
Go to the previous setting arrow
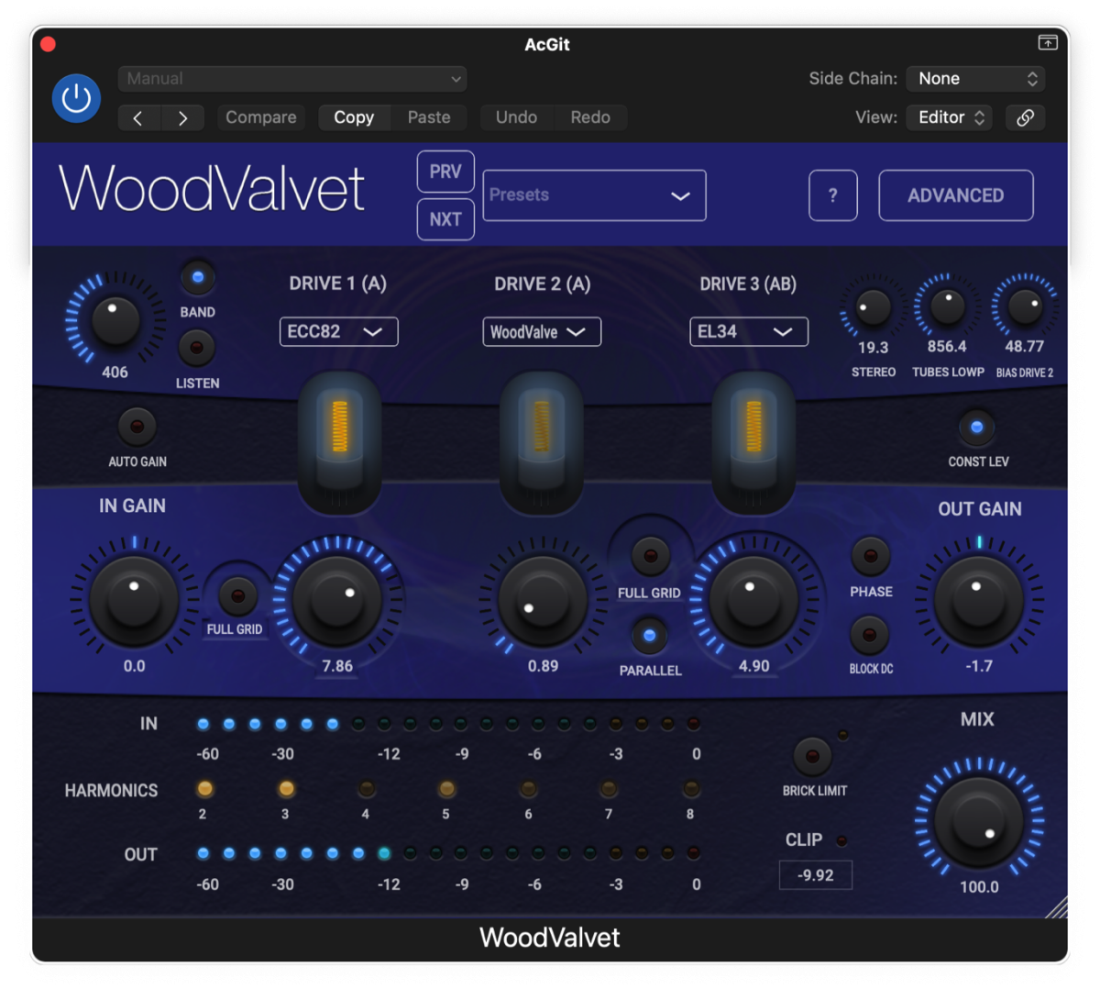(x=138, y=117)
